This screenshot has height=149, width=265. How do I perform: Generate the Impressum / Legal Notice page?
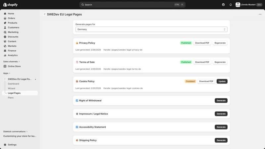tap(221, 114)
